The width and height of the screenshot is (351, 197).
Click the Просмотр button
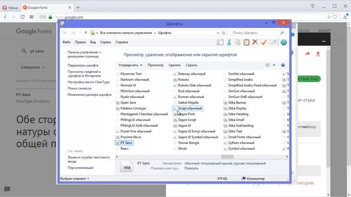pyautogui.click(x=156, y=65)
